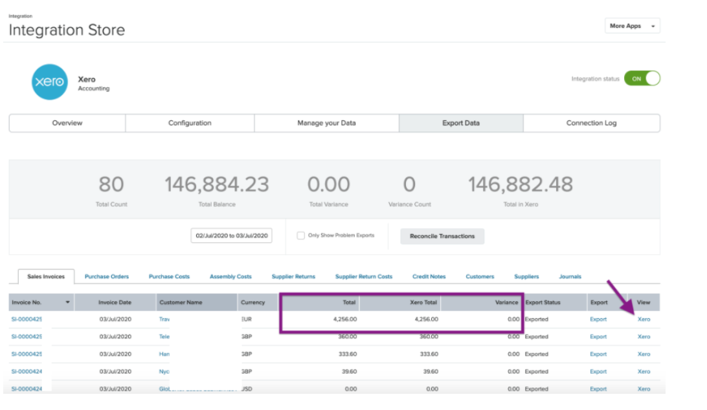707x410 pixels.
Task: Open the Customers sub-tab
Action: pos(480,277)
